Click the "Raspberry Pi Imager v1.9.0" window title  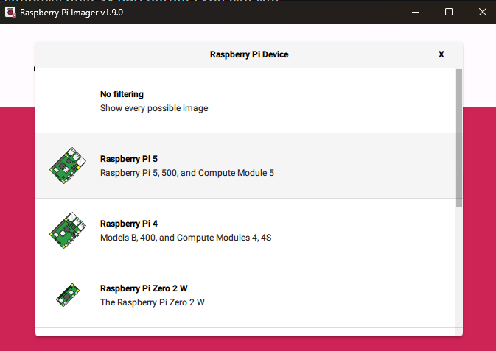tap(71, 13)
